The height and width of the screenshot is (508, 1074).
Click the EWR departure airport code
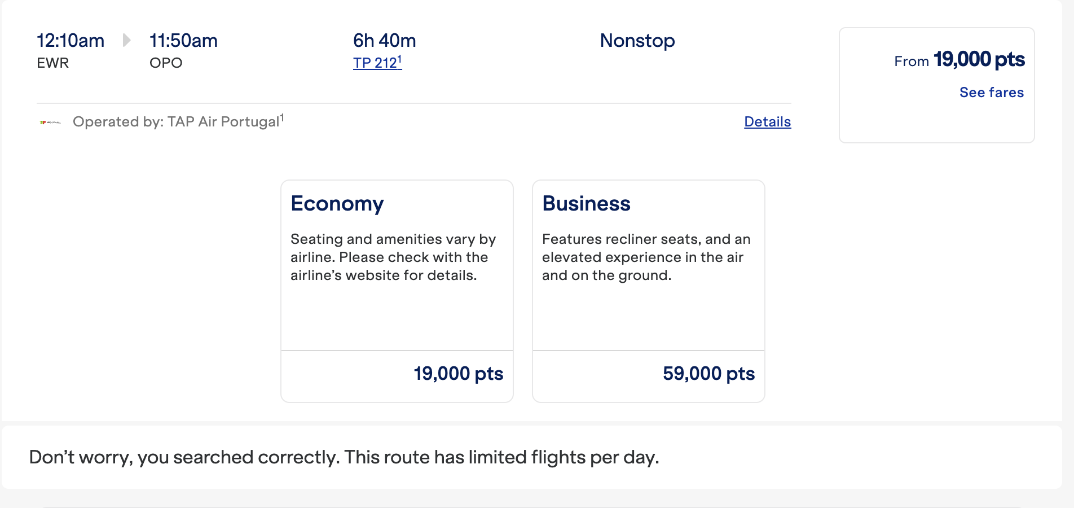(x=52, y=63)
